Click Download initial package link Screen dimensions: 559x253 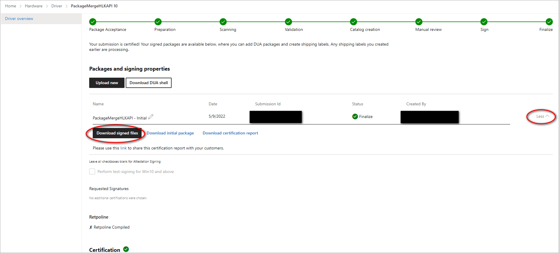click(170, 133)
